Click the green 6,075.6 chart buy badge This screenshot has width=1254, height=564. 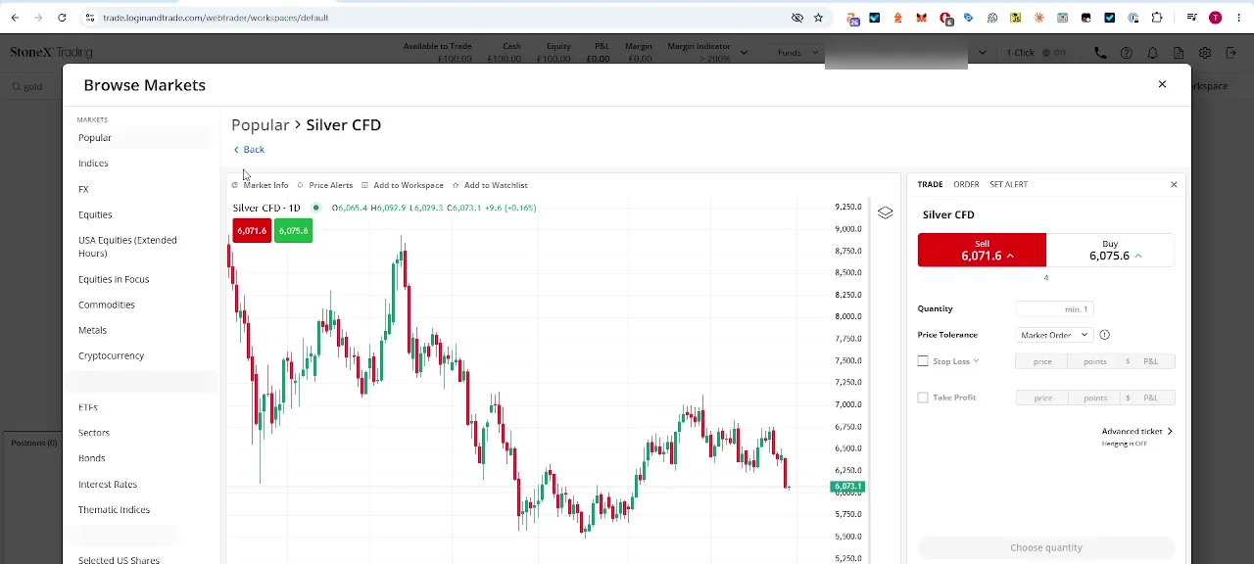click(293, 231)
